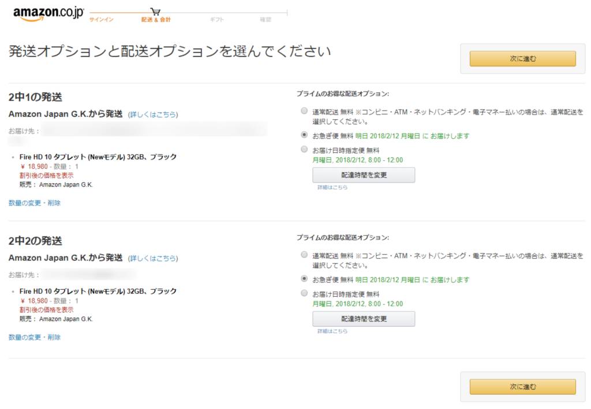Screen dimensions: 591x409
Task: Show 割引後の価格を表示 for first item
Action: pyautogui.click(x=46, y=175)
